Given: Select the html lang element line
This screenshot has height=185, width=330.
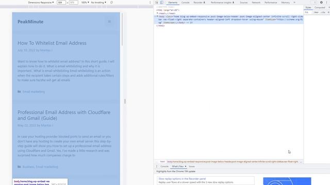Looking at the screenshot, I should tap(168, 10).
